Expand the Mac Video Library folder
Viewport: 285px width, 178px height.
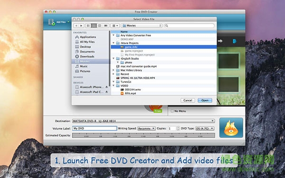point(114,70)
